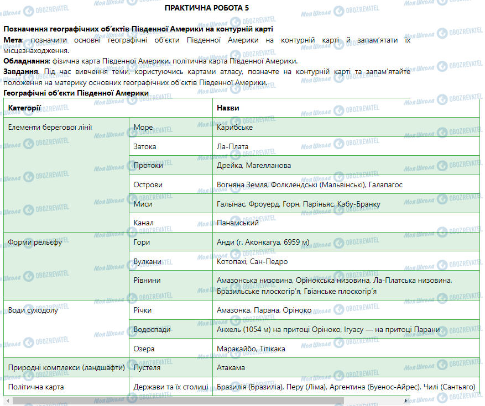The width and height of the screenshot is (485, 406).
Task: Click the 'Водоспади' subcategory cell
Action: (151, 330)
